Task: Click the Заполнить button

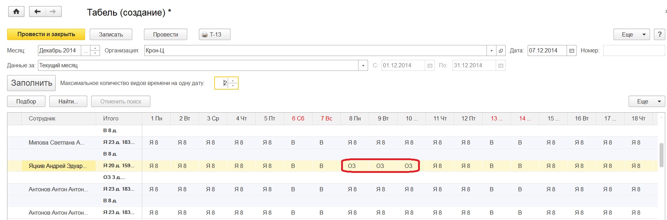Action: point(32,83)
